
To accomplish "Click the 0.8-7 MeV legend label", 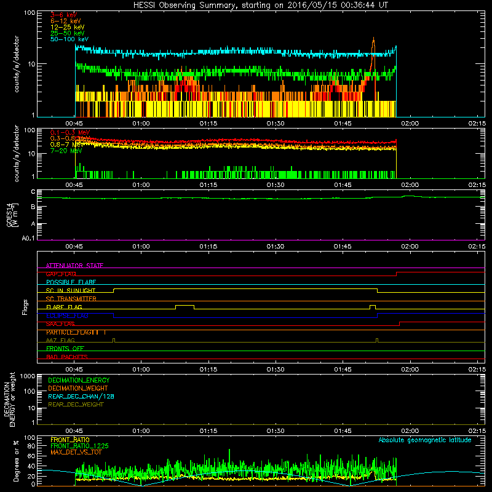I will coord(67,145).
